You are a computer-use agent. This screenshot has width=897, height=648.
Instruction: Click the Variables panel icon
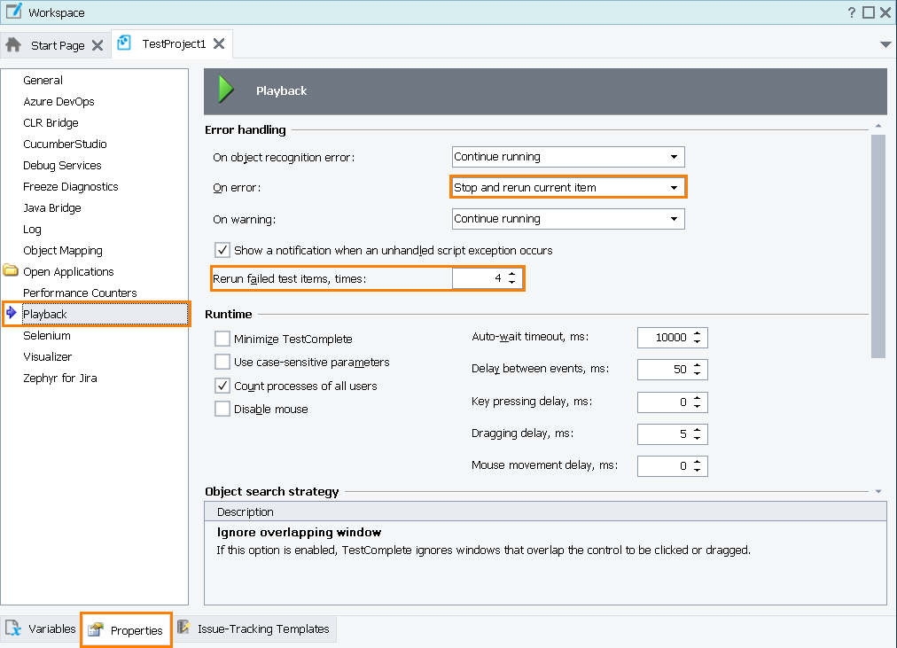(x=11, y=628)
